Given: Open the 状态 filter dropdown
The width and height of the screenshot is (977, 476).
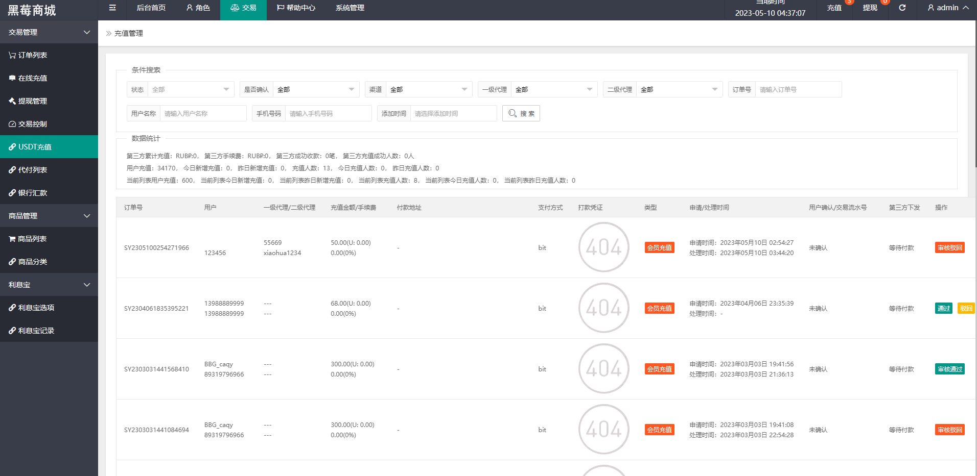Looking at the screenshot, I should 190,89.
